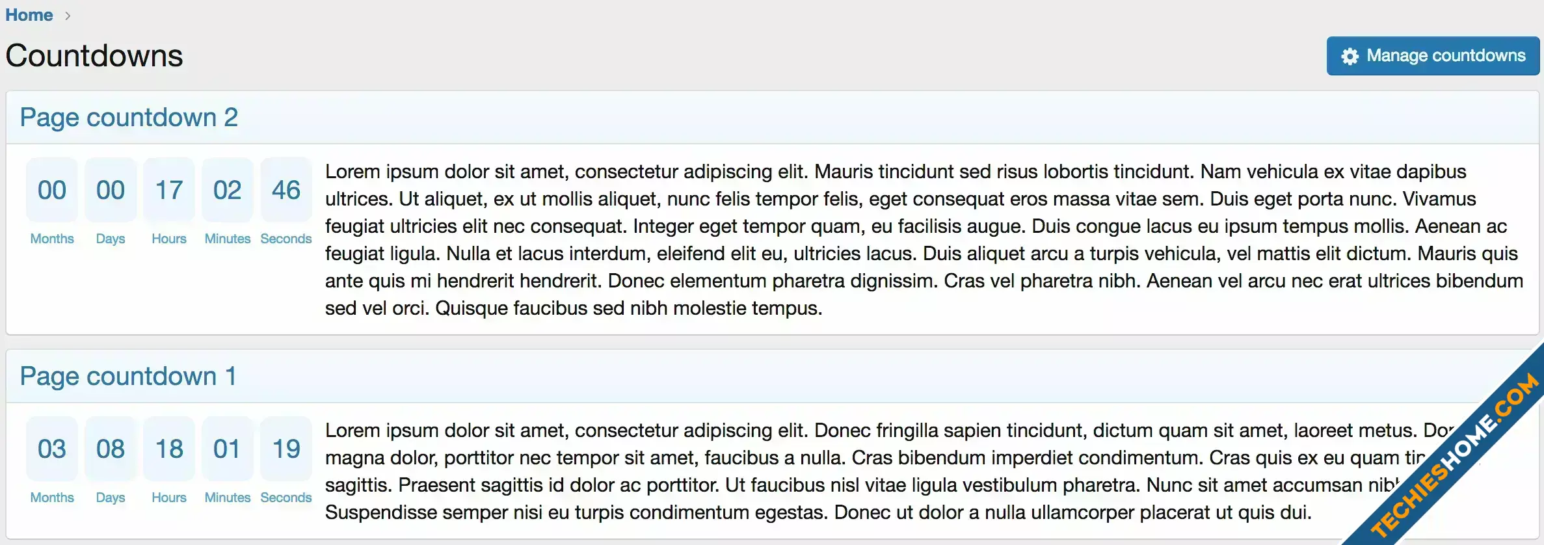Screen dimensions: 1544x545
Task: Click the 03 Months tile in countdown 1
Action: [x=52, y=449]
